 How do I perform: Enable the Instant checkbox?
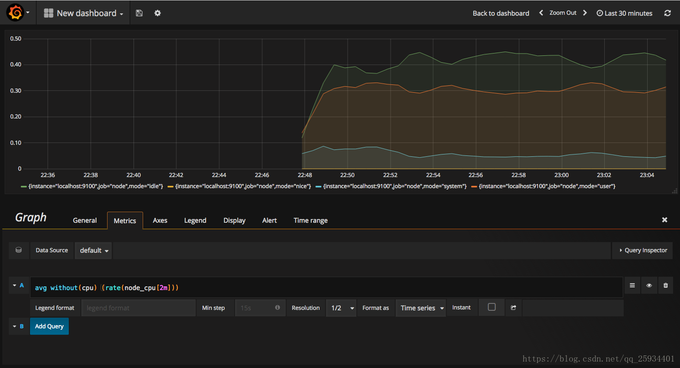tap(492, 307)
